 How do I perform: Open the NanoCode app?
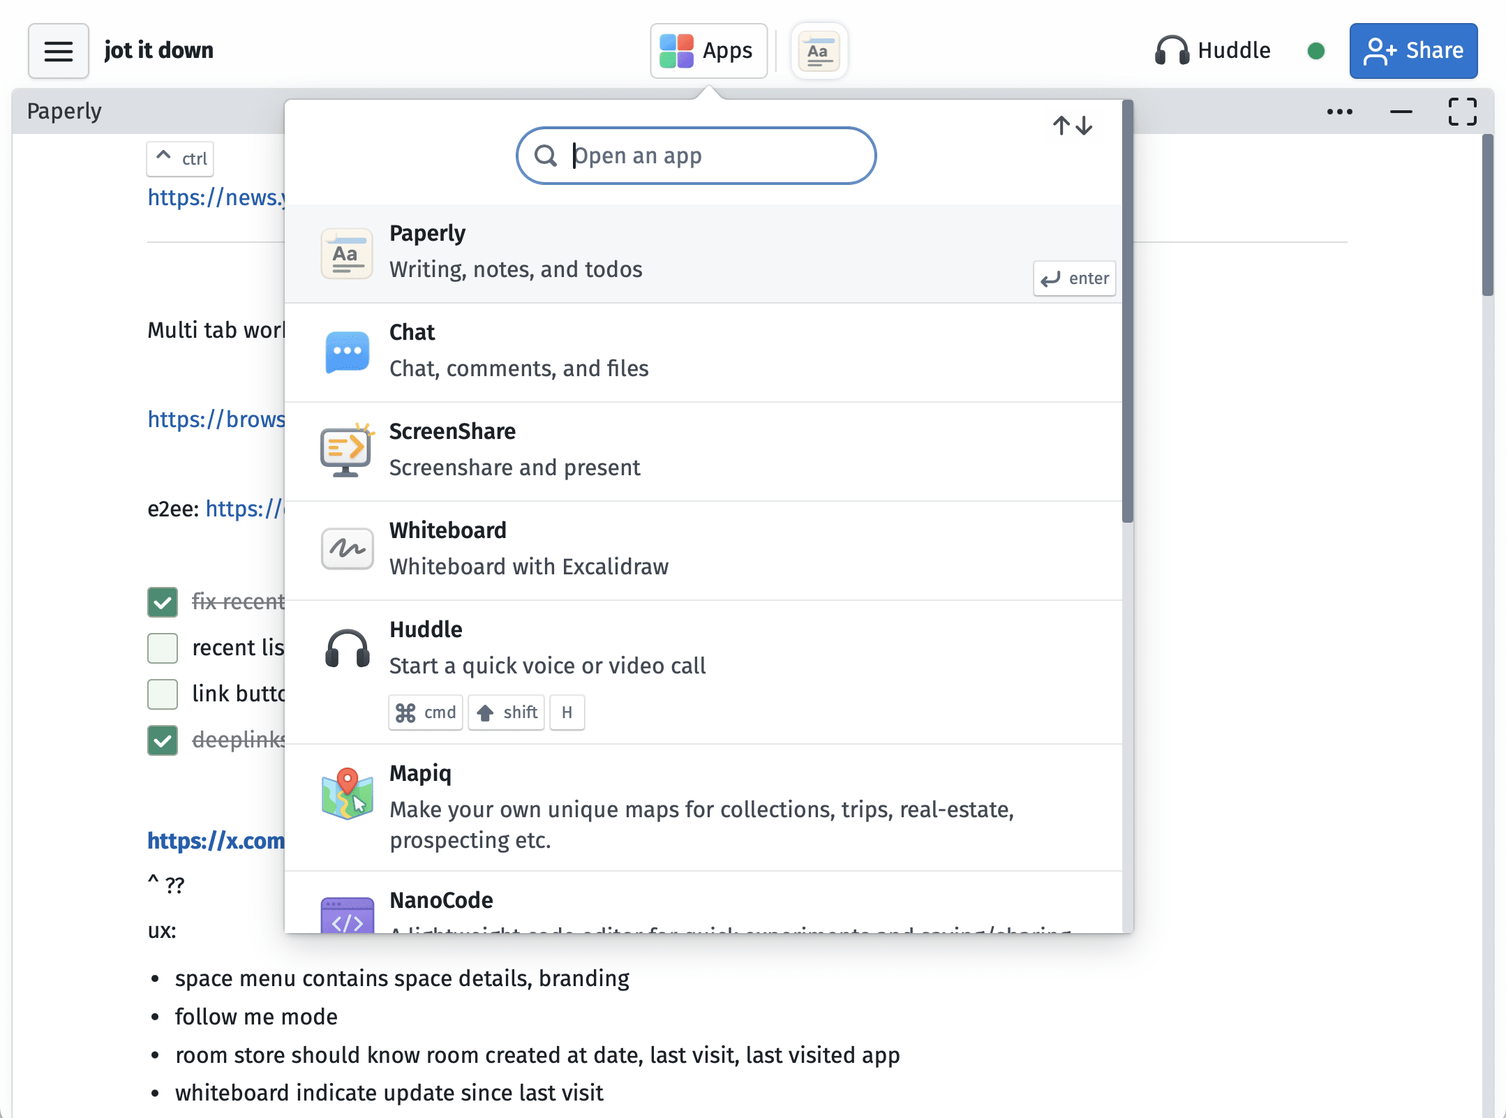click(703, 902)
